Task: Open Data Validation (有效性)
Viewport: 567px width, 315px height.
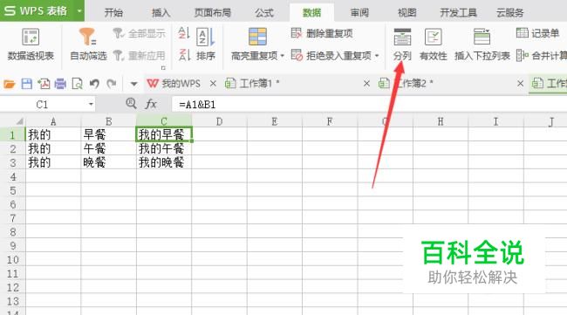Action: pyautogui.click(x=433, y=45)
